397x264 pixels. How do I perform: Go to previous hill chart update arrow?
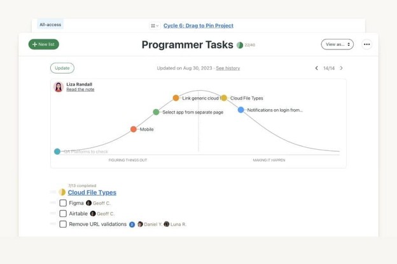tap(316, 68)
